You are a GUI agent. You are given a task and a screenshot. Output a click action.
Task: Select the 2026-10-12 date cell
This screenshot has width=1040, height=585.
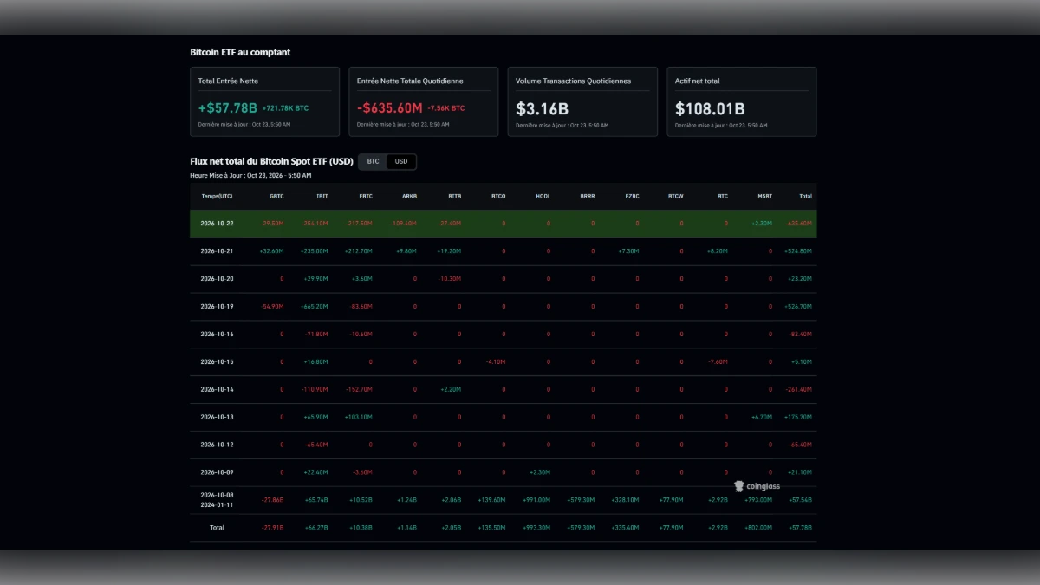(217, 445)
